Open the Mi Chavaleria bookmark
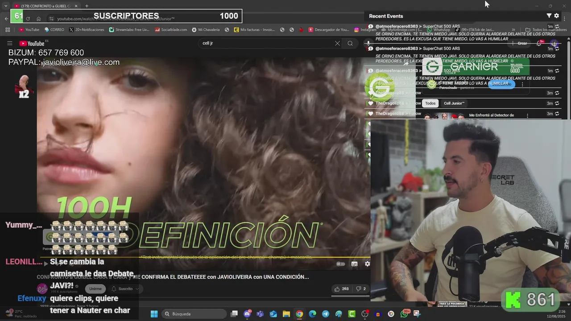571x321 pixels. point(206,30)
